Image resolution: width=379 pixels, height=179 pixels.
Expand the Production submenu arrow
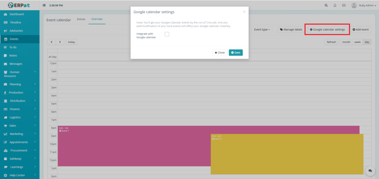tap(35, 92)
